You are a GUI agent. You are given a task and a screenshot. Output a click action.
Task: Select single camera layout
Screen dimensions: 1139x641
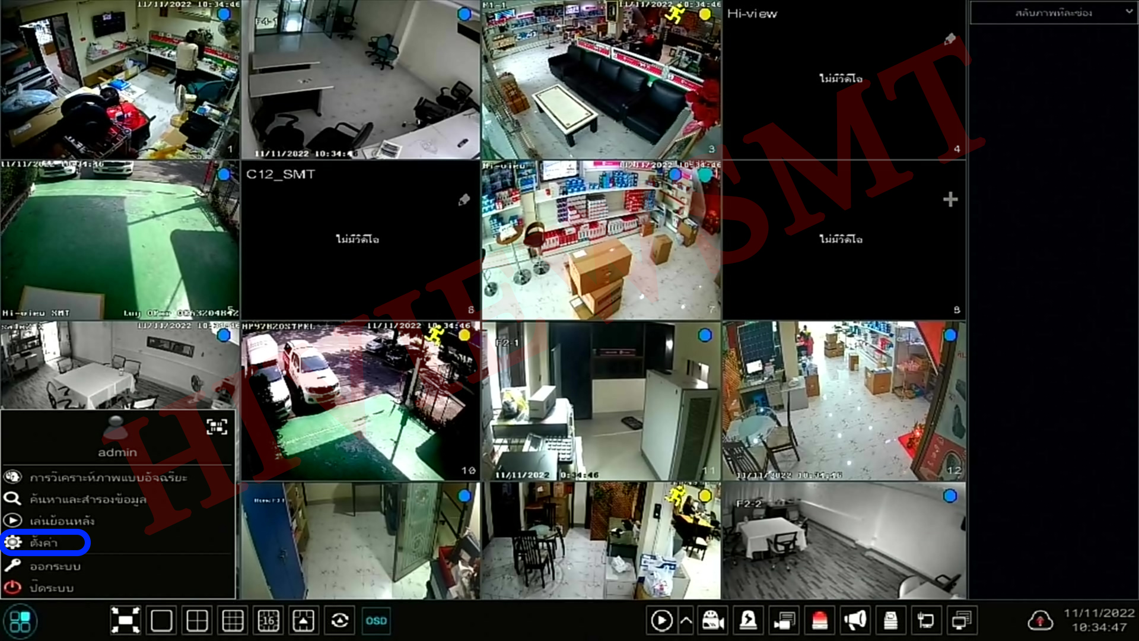pos(161,621)
